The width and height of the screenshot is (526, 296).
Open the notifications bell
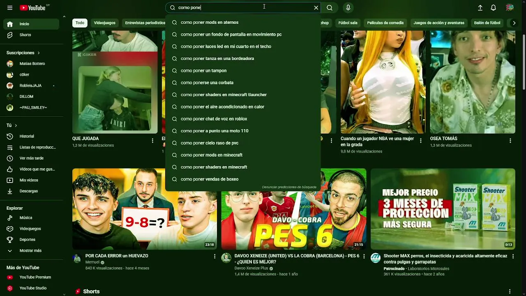coord(494,8)
